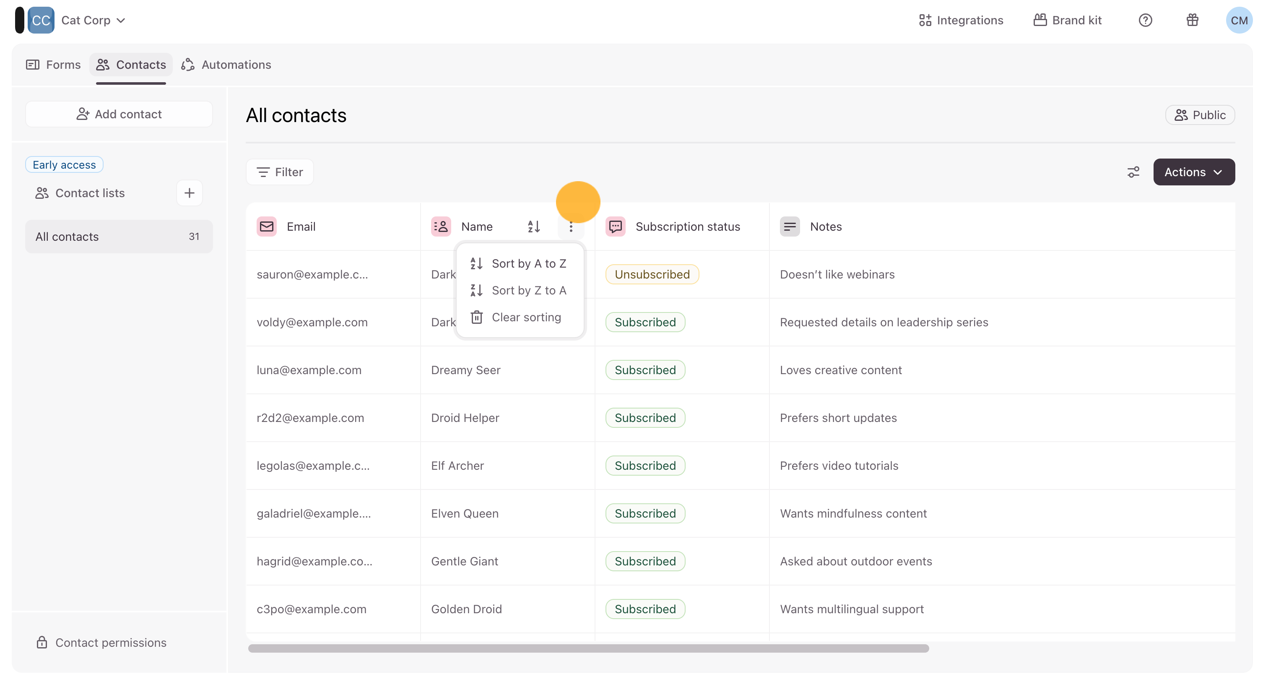Viewport: 1263px width, 682px height.
Task: Open table display settings sliders icon
Action: pos(1133,172)
